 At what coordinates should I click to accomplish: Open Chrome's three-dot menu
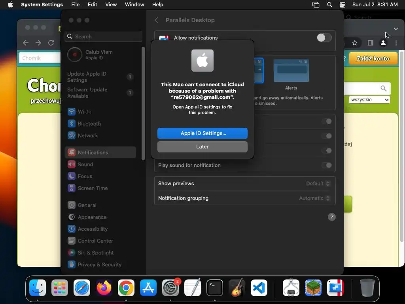click(x=396, y=43)
